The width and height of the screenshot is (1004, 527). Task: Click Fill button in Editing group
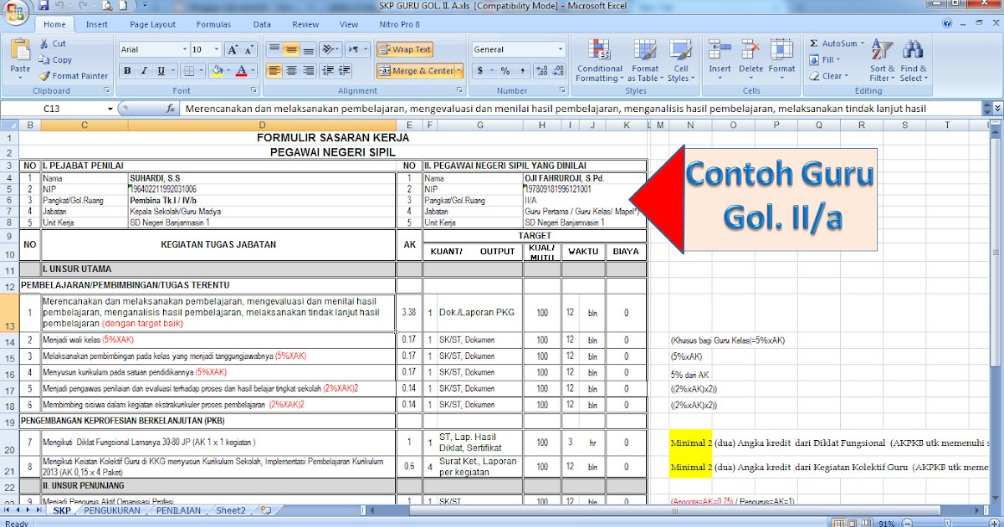[825, 60]
